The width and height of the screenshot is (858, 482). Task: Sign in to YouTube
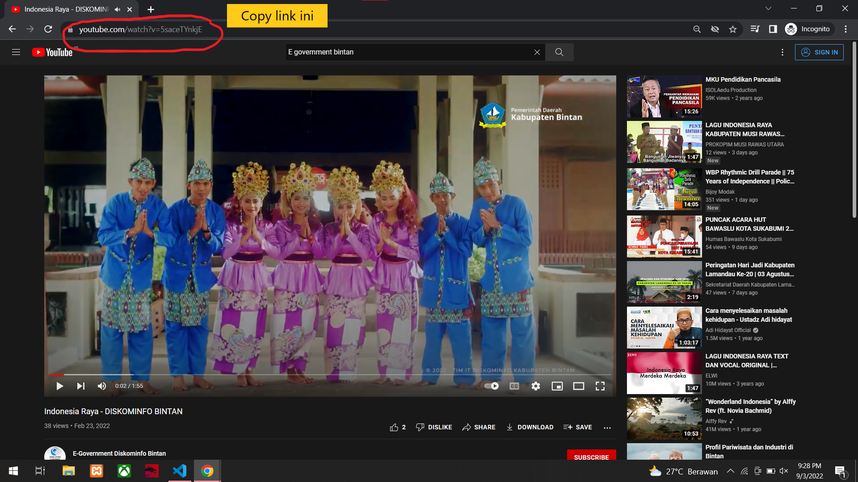click(x=819, y=52)
